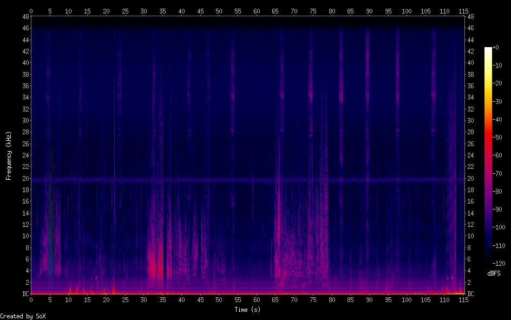The height and width of the screenshot is (320, 511).
Task: Click the 48 kHz label on right frequency axis
Action: 470,16
